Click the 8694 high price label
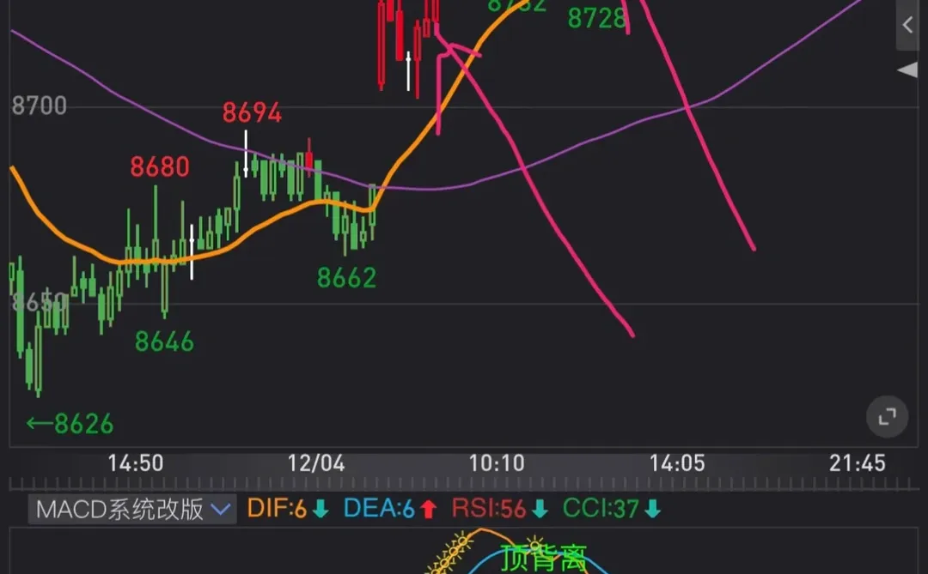The width and height of the screenshot is (928, 574). (251, 112)
